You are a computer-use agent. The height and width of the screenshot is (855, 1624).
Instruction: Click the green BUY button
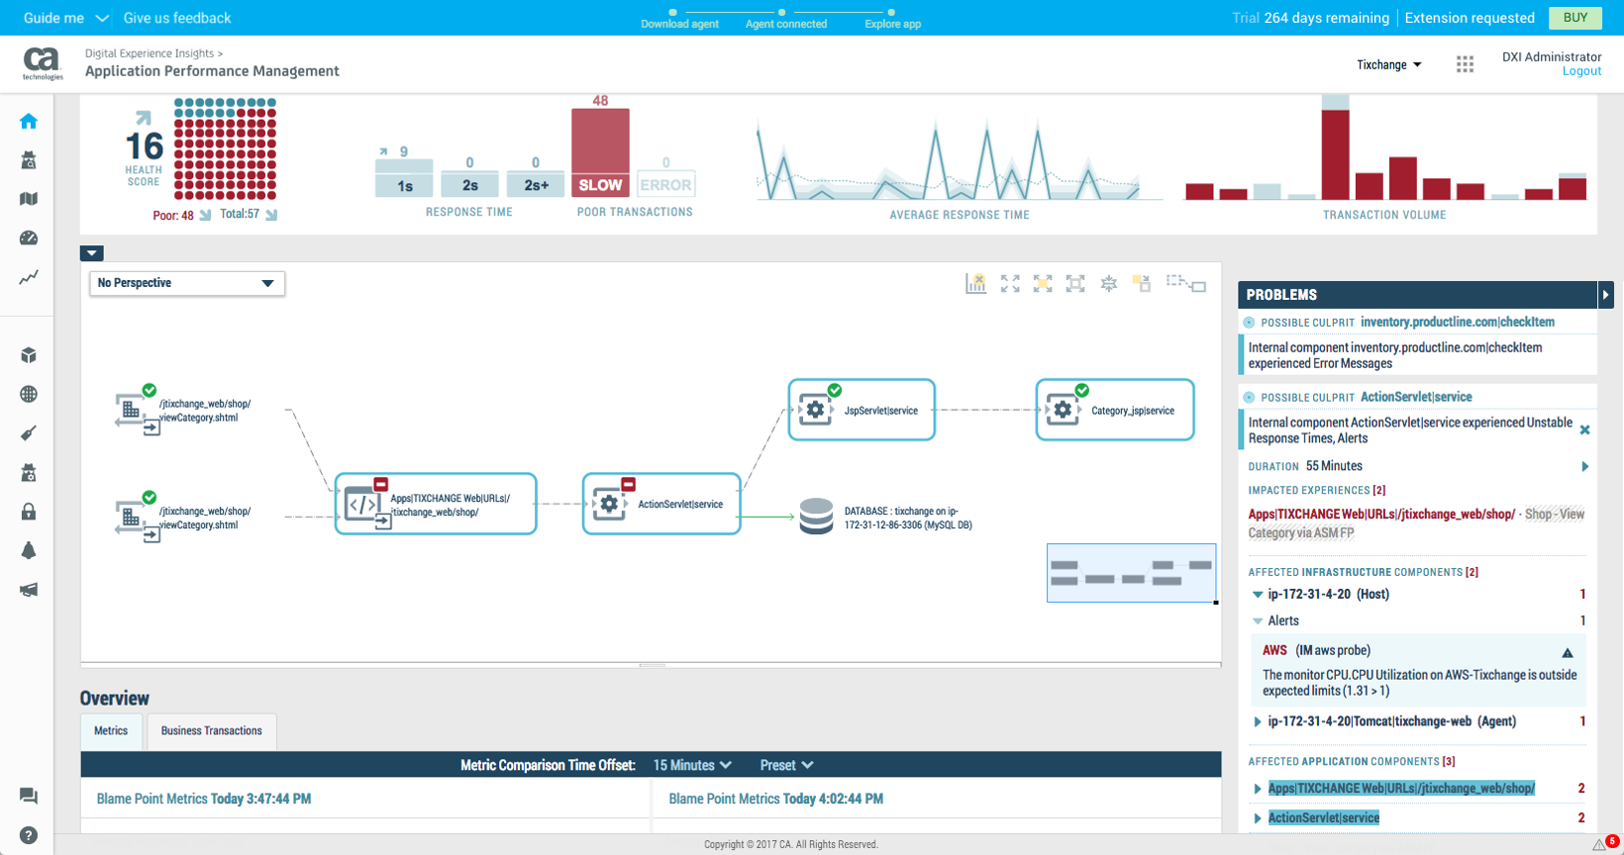click(x=1574, y=18)
